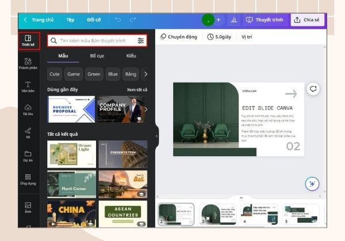Image resolution: width=345 pixels, height=241 pixels.
Task: Click the template search field
Action: [x=97, y=41]
